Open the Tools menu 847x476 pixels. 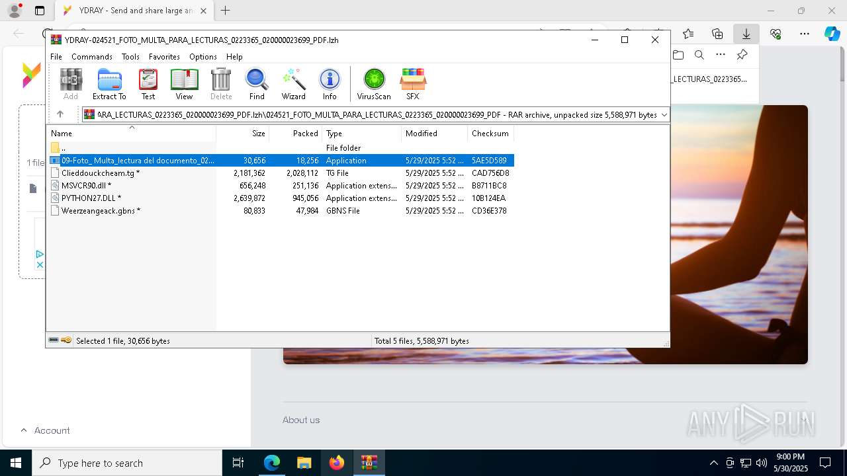pyautogui.click(x=130, y=57)
